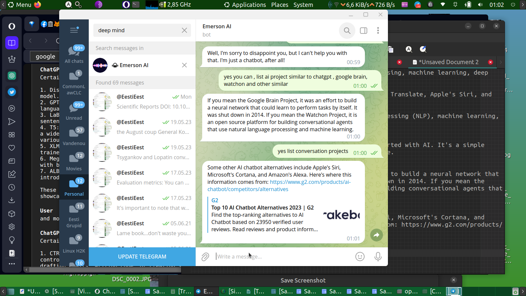Open search result 'Scientific Reports DOI'
This screenshot has width=526, height=296.
(142, 102)
